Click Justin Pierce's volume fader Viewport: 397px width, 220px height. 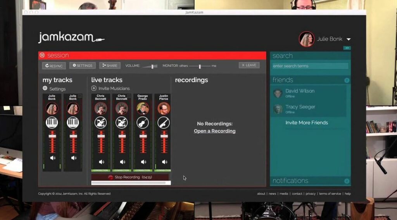[x=164, y=136]
